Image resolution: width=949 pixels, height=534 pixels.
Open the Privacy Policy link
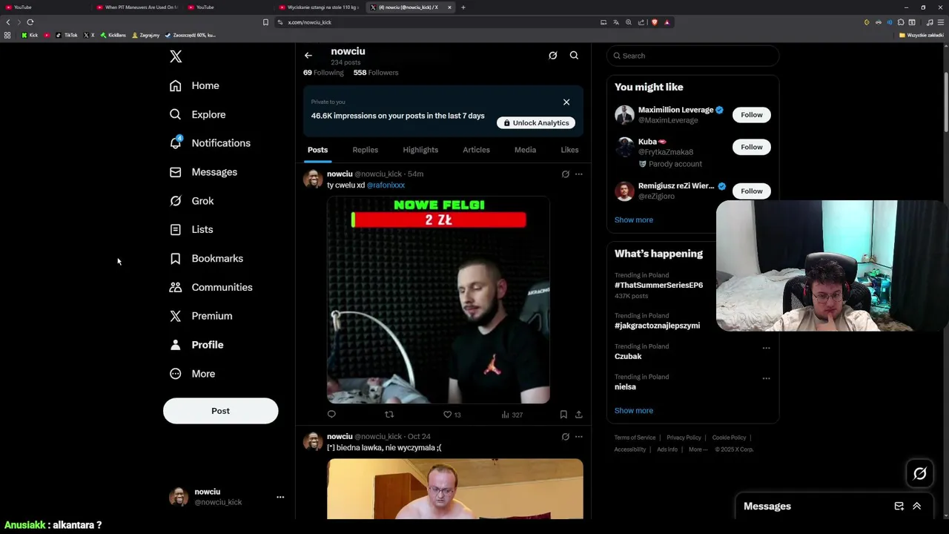tap(684, 438)
